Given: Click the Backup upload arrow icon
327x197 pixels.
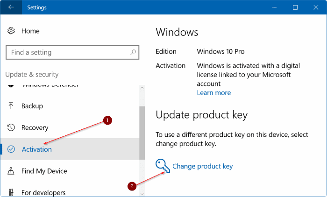Looking at the screenshot, I should [11, 106].
